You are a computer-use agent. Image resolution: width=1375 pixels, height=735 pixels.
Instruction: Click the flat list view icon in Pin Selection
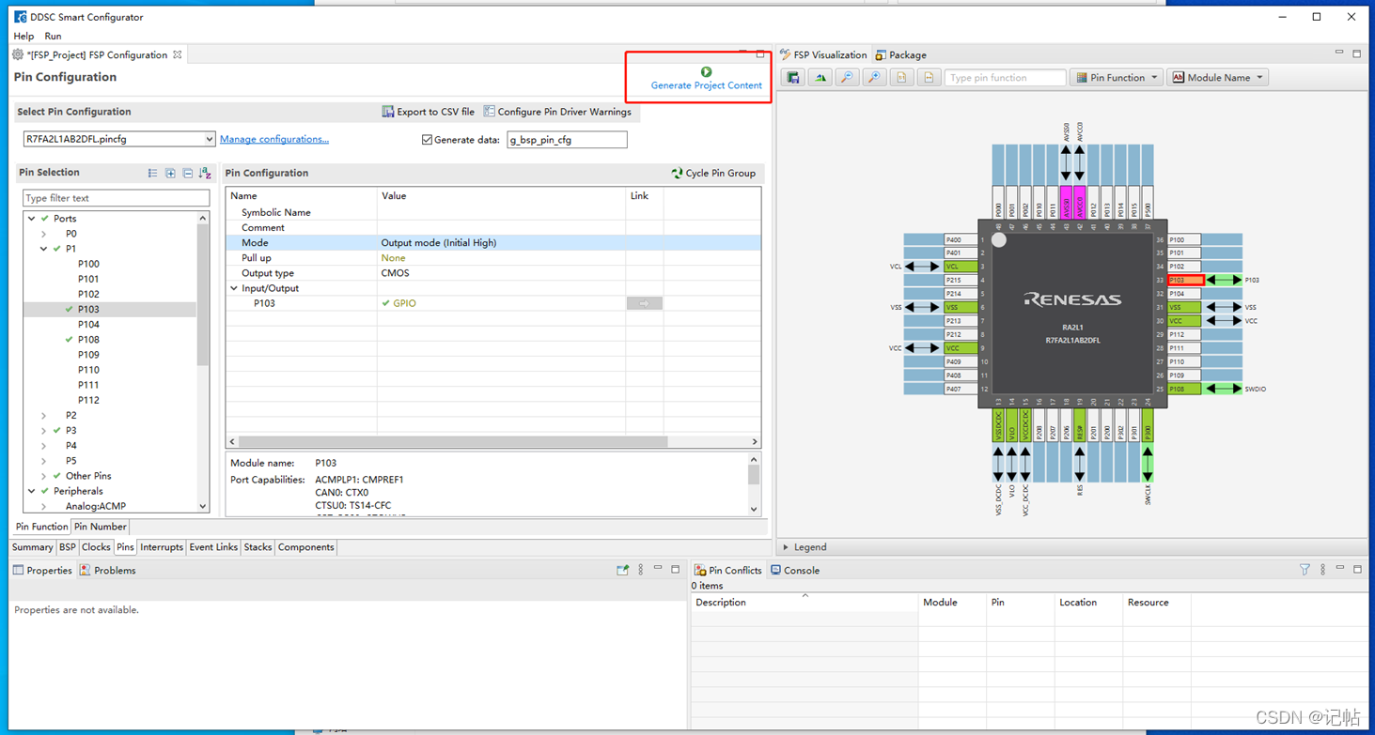point(152,173)
